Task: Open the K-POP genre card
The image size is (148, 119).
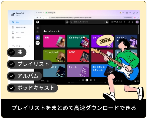Action: tap(78, 56)
